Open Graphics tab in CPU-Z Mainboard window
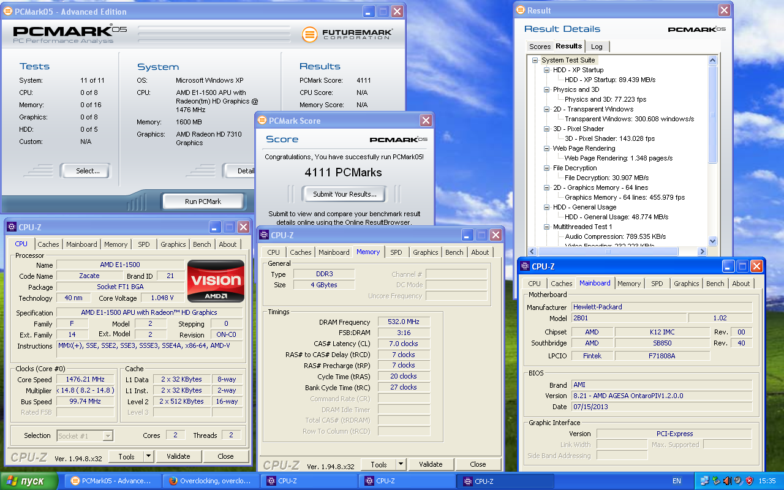The width and height of the screenshot is (784, 490). point(686,284)
